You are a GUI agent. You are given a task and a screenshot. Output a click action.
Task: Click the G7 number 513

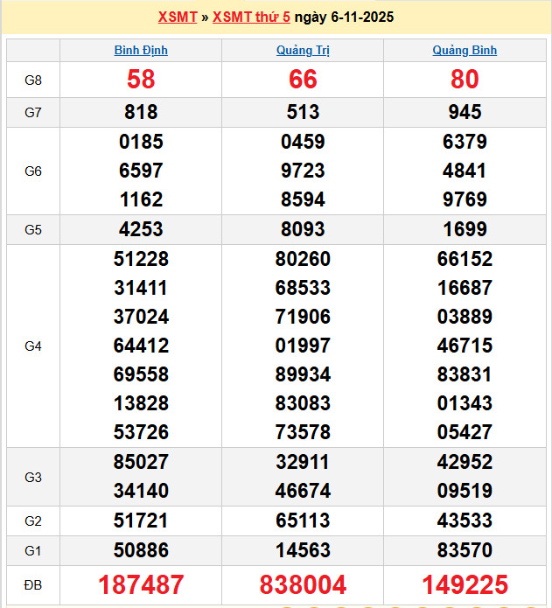tap(303, 112)
